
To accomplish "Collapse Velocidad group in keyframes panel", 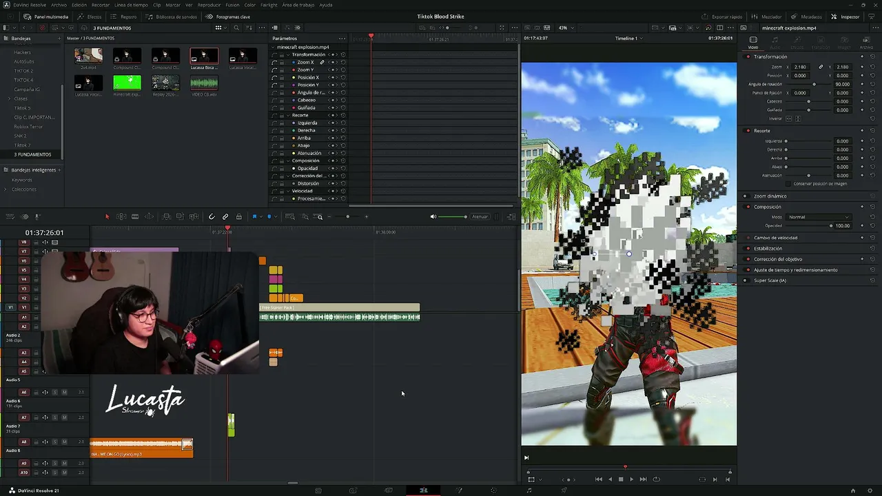I will click(x=288, y=191).
